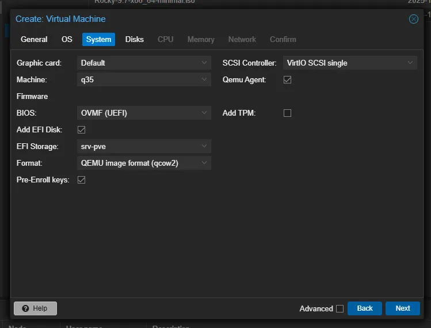Viewport: 431px width, 328px height.
Task: Click the Back button
Action: [365, 308]
